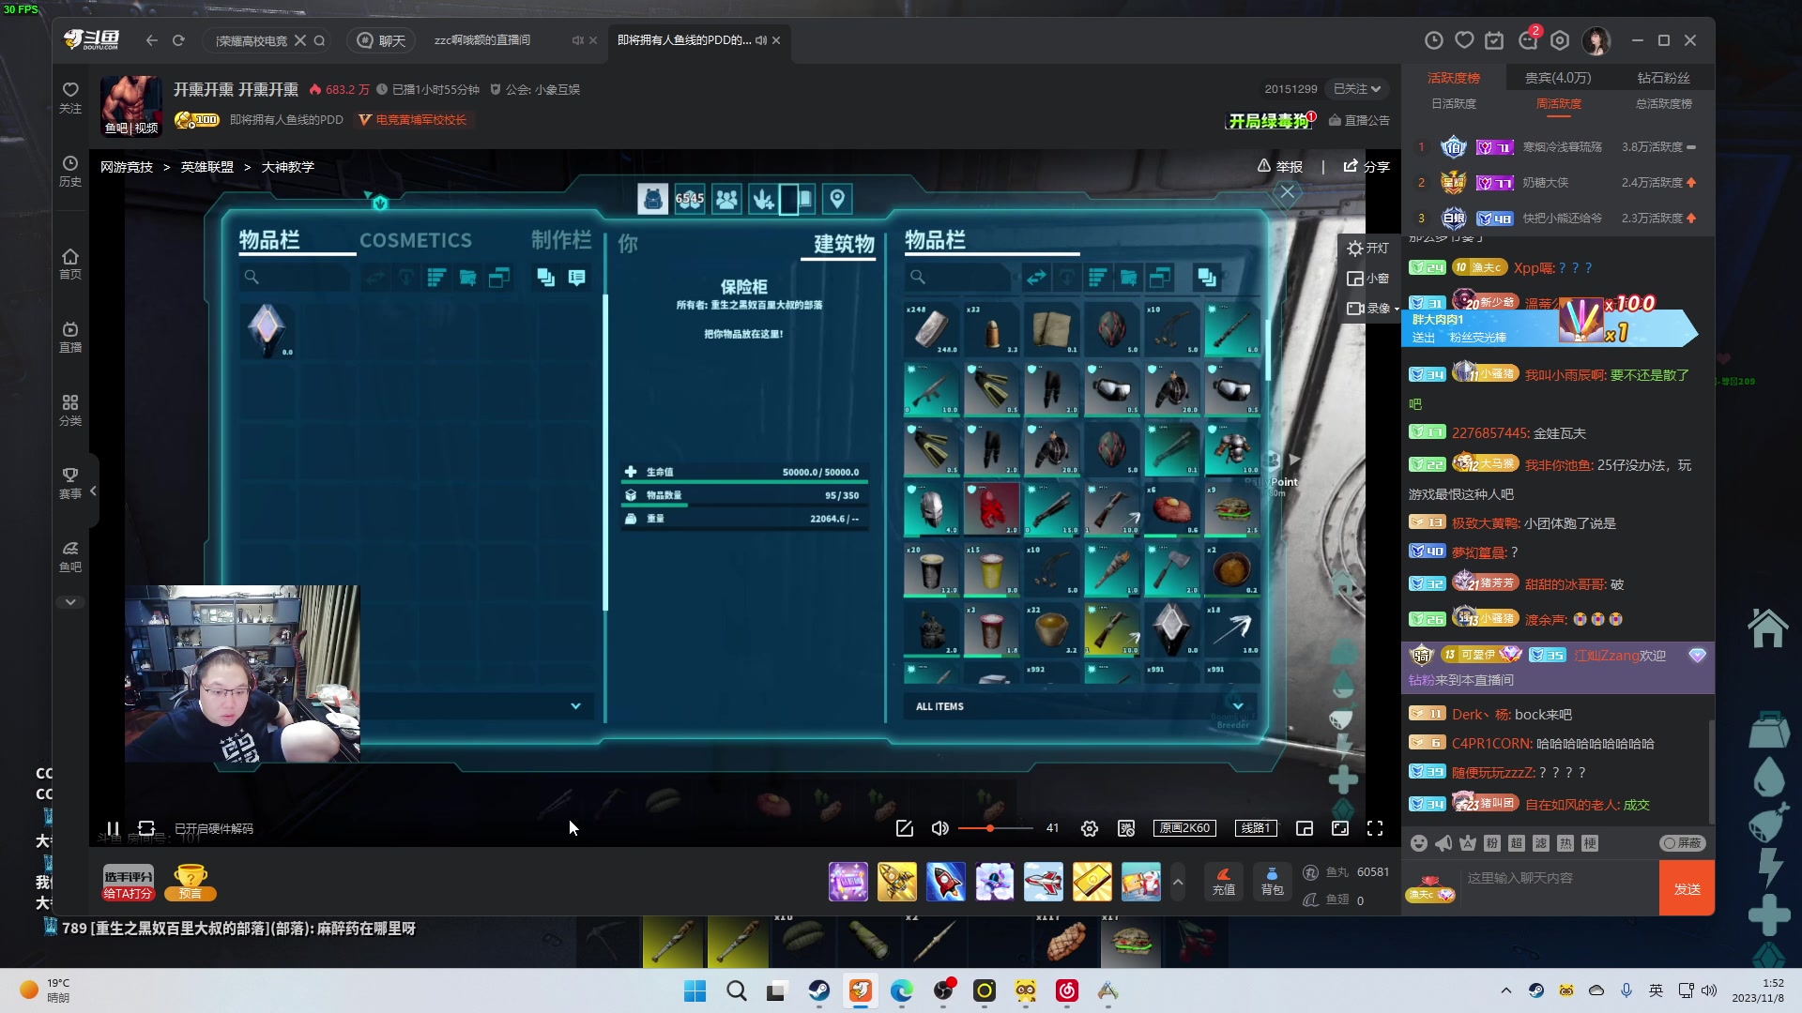1802x1013 pixels.
Task: Share the stream with 分享
Action: pyautogui.click(x=1367, y=166)
